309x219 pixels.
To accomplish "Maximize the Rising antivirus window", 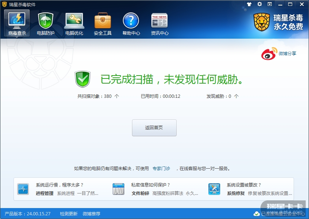I will point(290,4).
